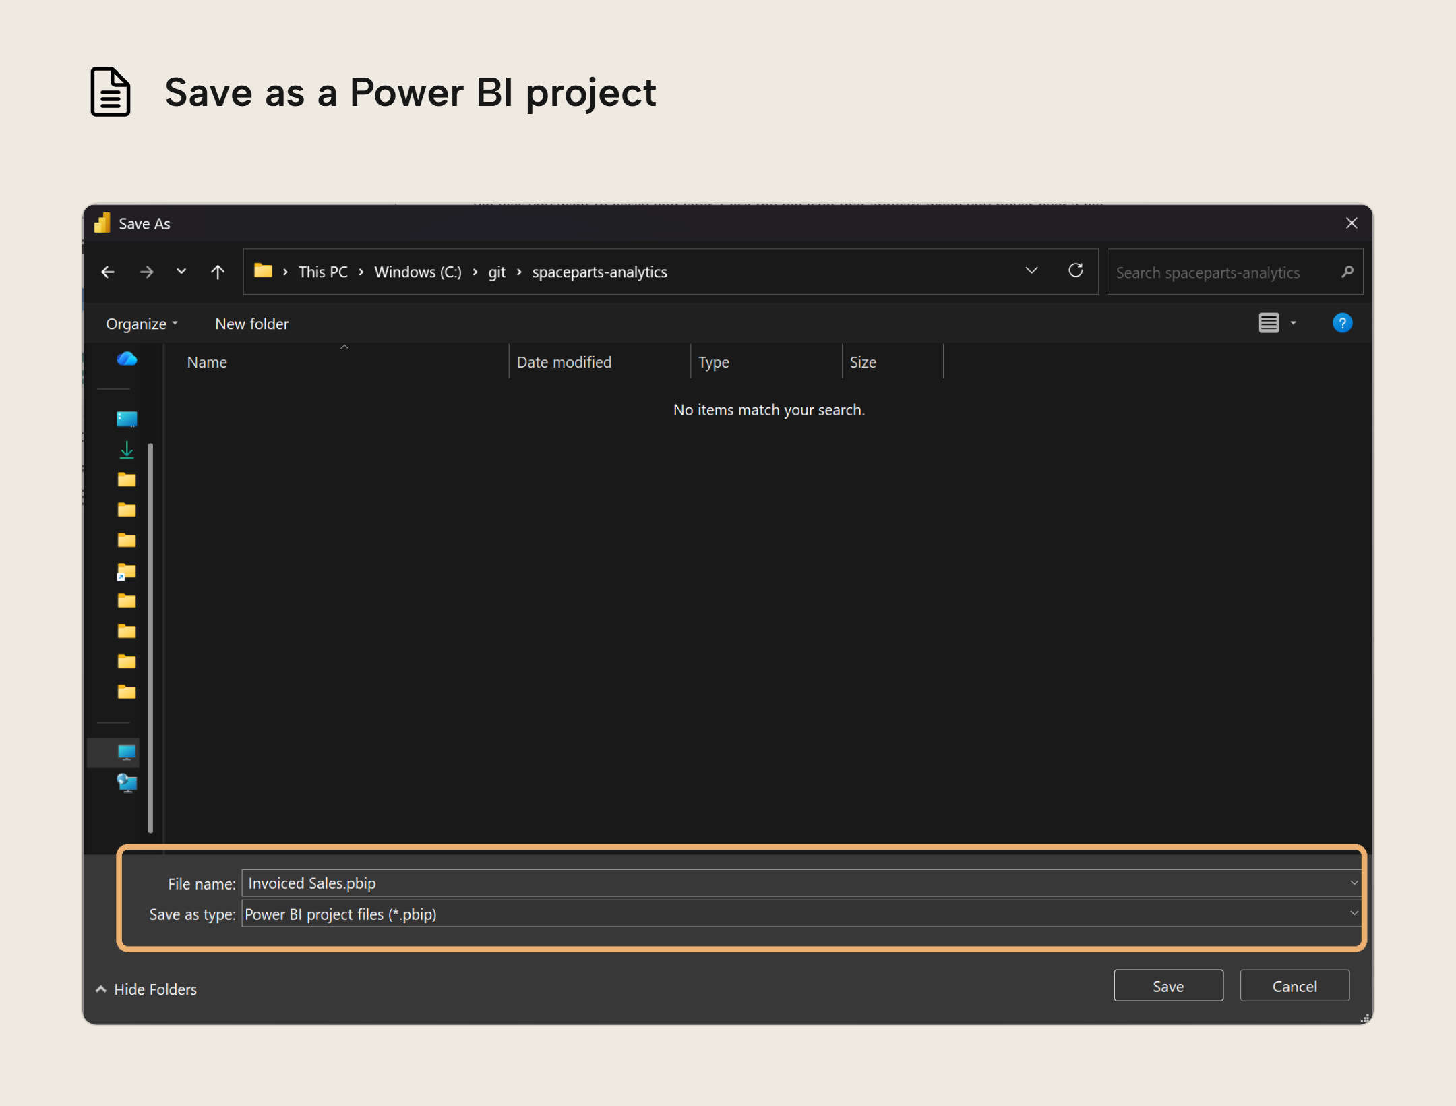Save the Power BI project file

click(x=1168, y=986)
